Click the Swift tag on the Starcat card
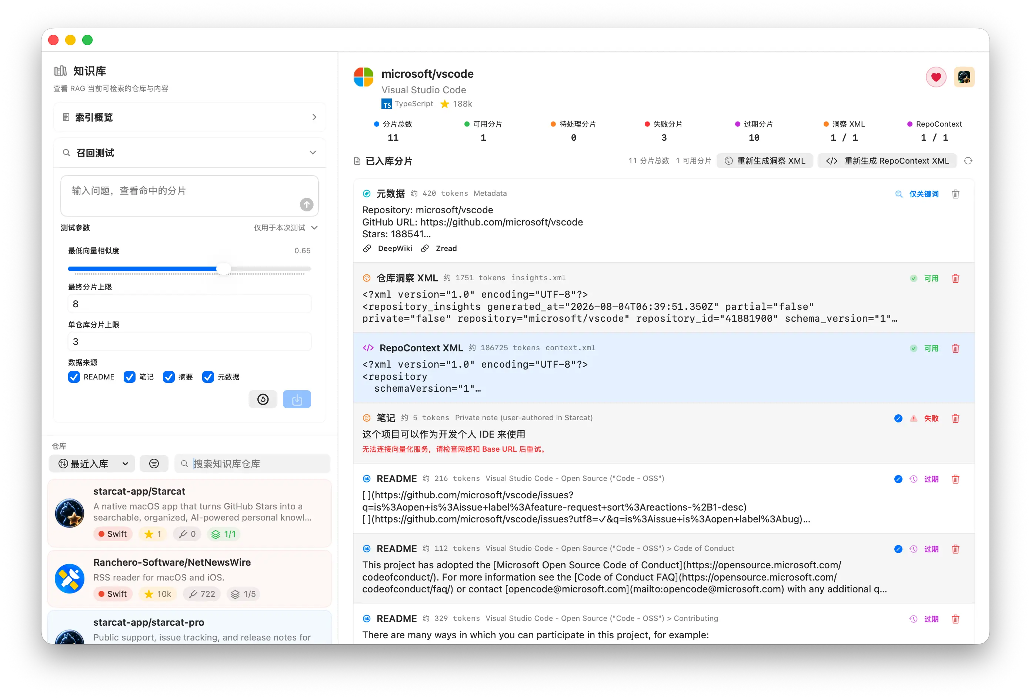 (113, 535)
